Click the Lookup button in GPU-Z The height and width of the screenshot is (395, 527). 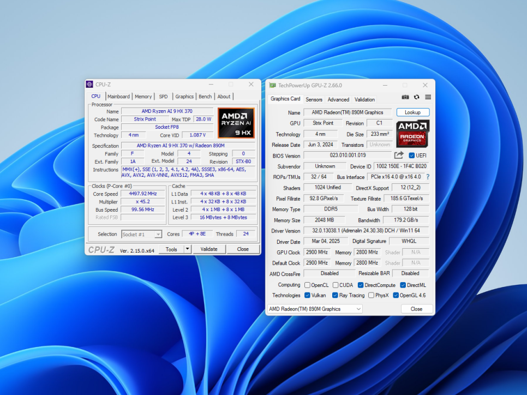413,112
